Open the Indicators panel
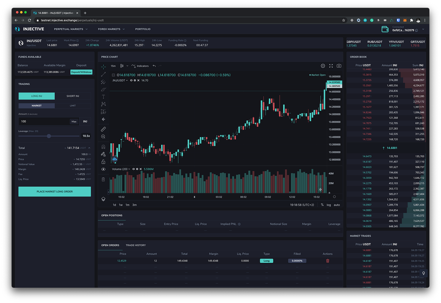Screen dimensions: 441x303 click(140, 66)
